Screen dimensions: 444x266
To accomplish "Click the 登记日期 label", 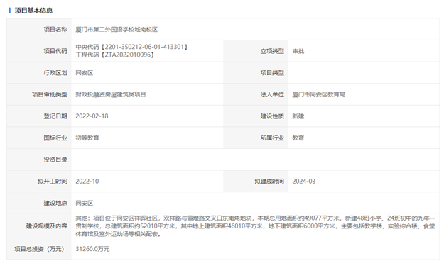I will pyautogui.click(x=55, y=116).
